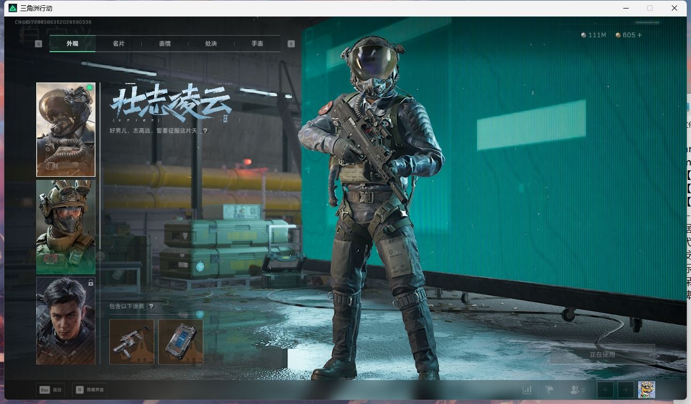Select the 处决 tab
This screenshot has width=691, height=404.
pyautogui.click(x=211, y=44)
